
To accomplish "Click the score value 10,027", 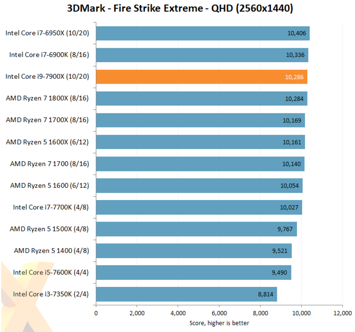I will 289,208.
